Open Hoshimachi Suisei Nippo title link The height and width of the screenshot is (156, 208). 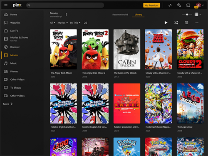[x=158, y=127]
